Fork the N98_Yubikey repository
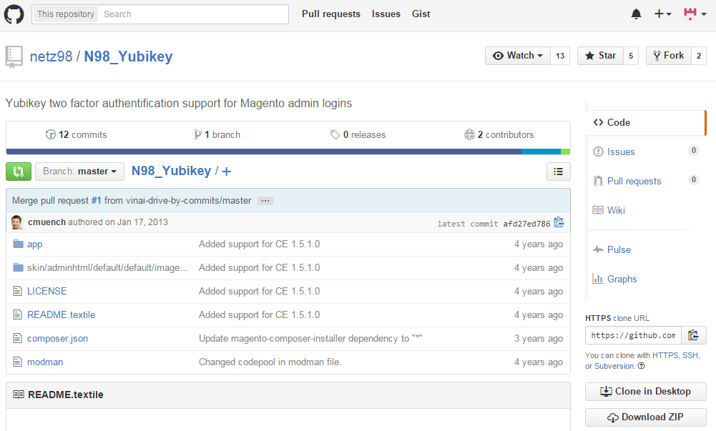Image resolution: width=716 pixels, height=431 pixels. click(669, 56)
